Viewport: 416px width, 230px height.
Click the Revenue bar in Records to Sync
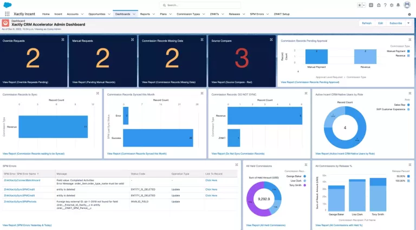point(53,127)
